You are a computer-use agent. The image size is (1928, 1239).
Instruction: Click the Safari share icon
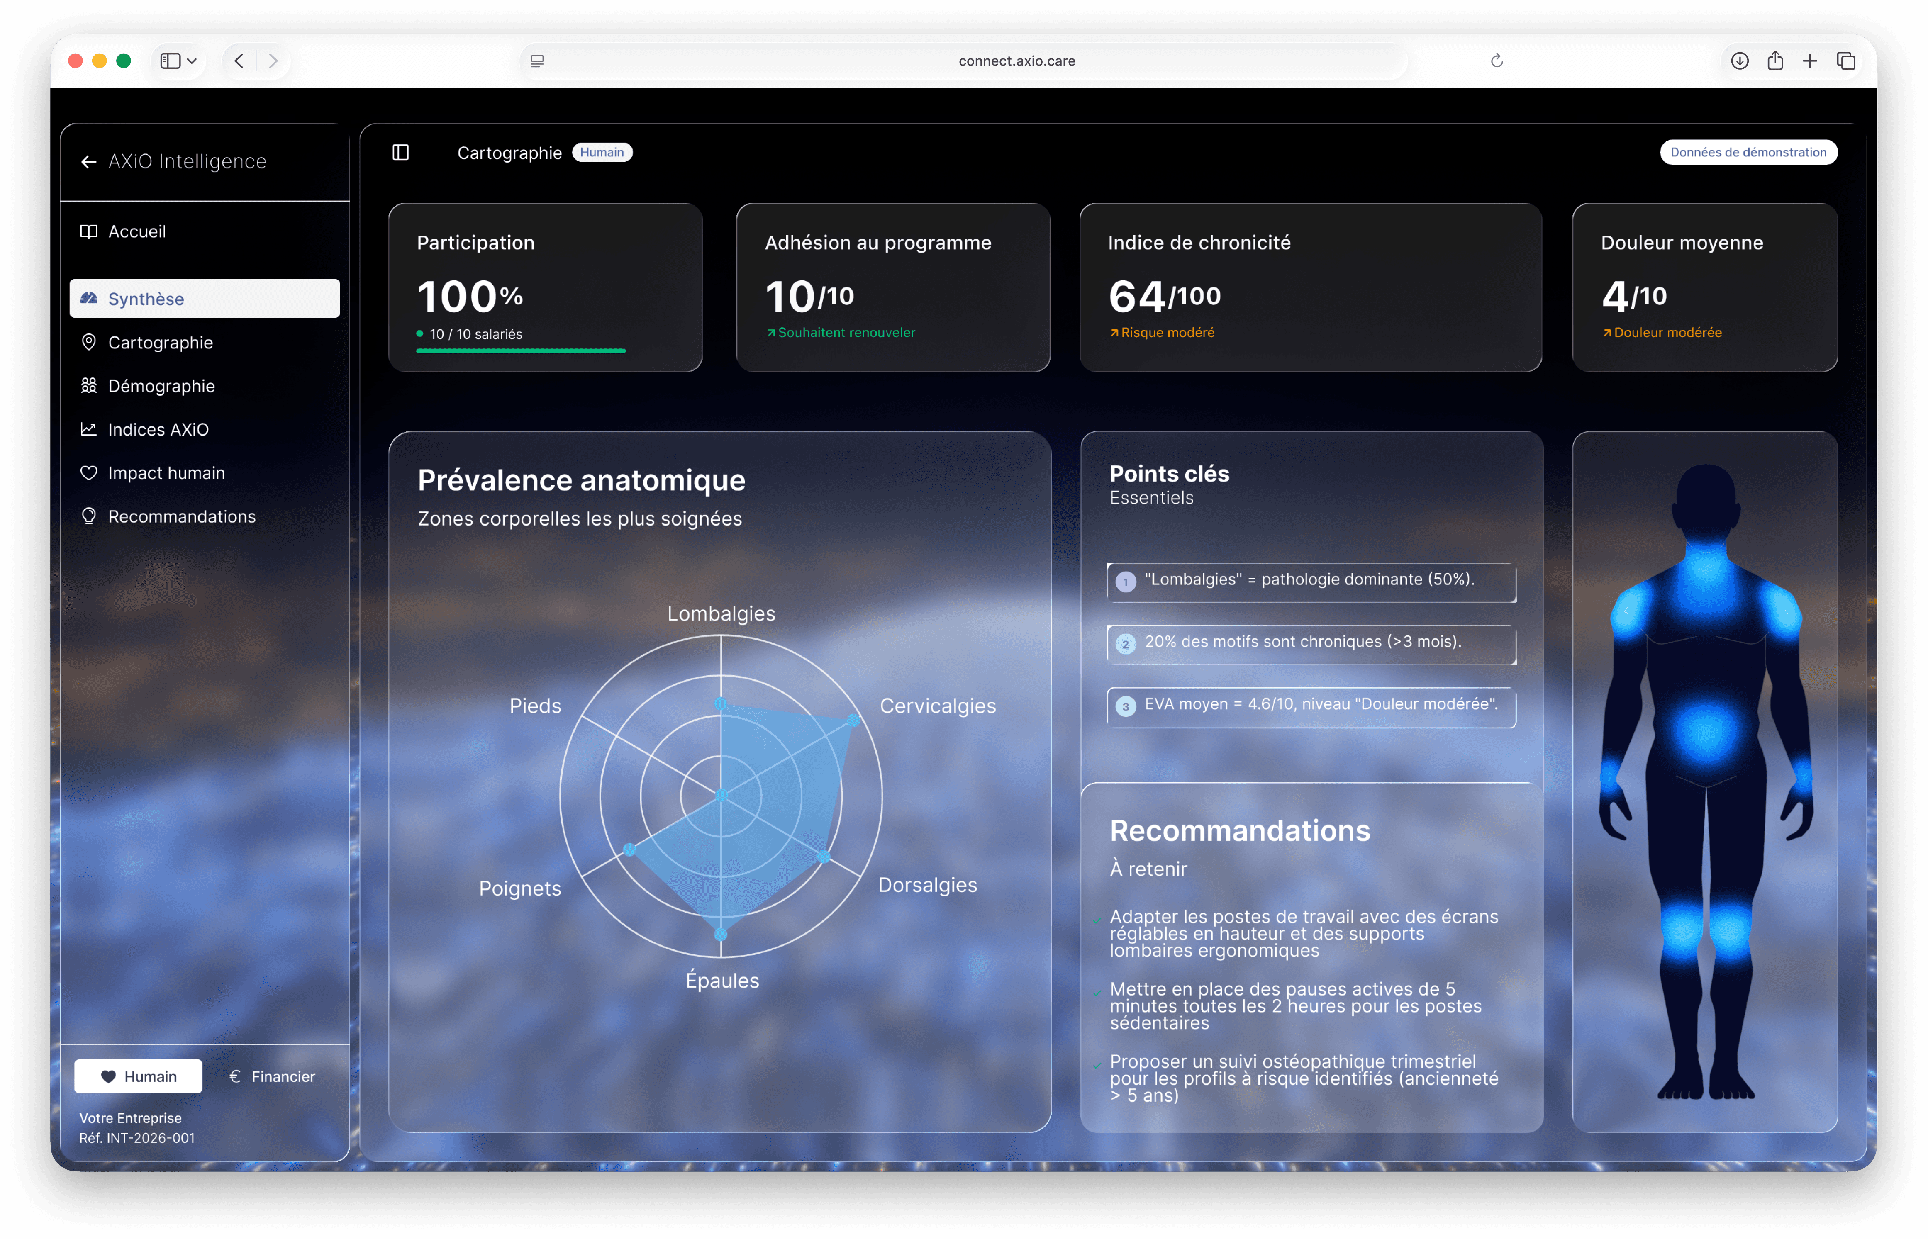[1775, 61]
